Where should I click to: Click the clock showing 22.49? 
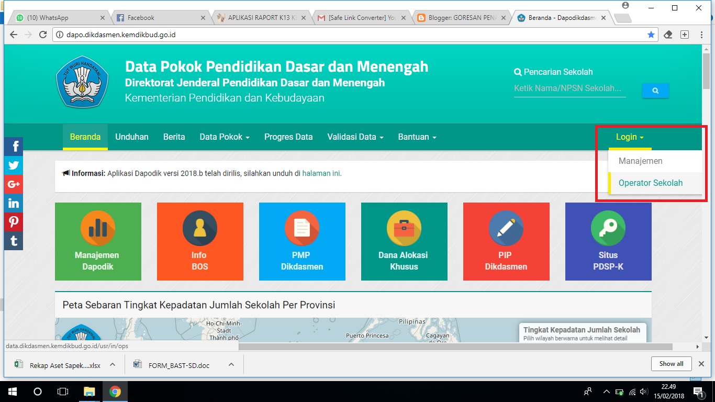(667, 387)
